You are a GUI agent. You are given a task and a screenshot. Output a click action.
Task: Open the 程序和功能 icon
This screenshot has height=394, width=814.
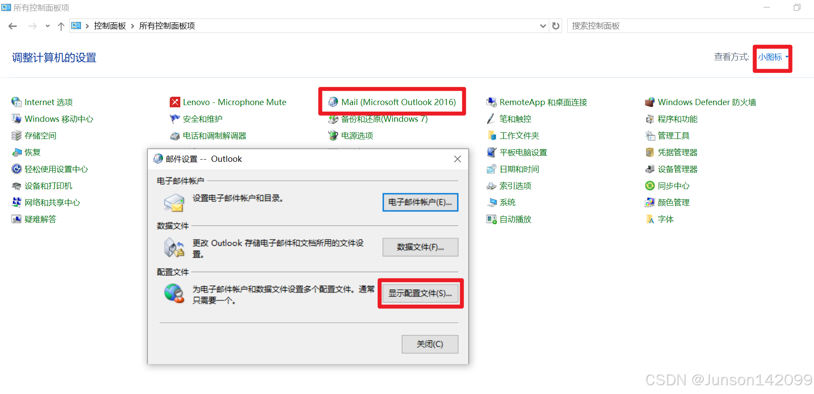pyautogui.click(x=650, y=119)
